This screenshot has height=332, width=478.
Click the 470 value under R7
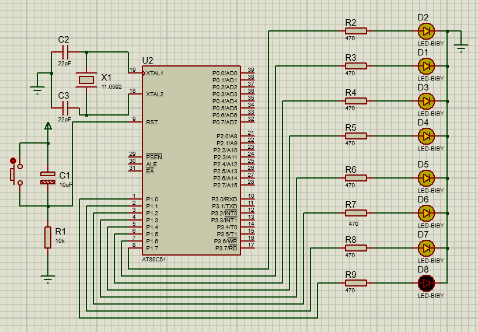(353, 224)
